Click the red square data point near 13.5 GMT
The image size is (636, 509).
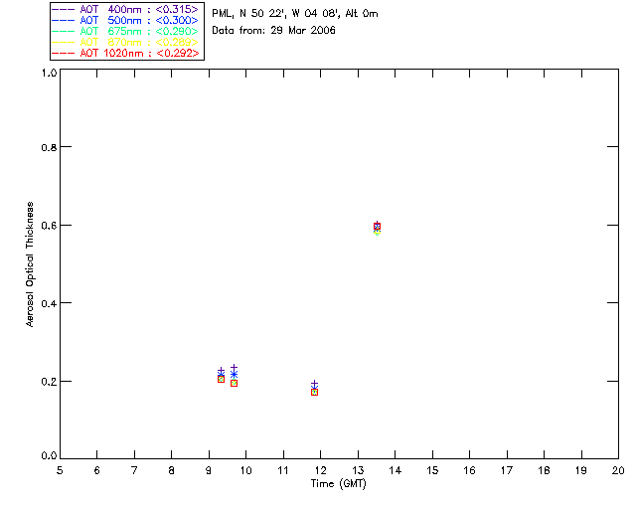click(377, 227)
